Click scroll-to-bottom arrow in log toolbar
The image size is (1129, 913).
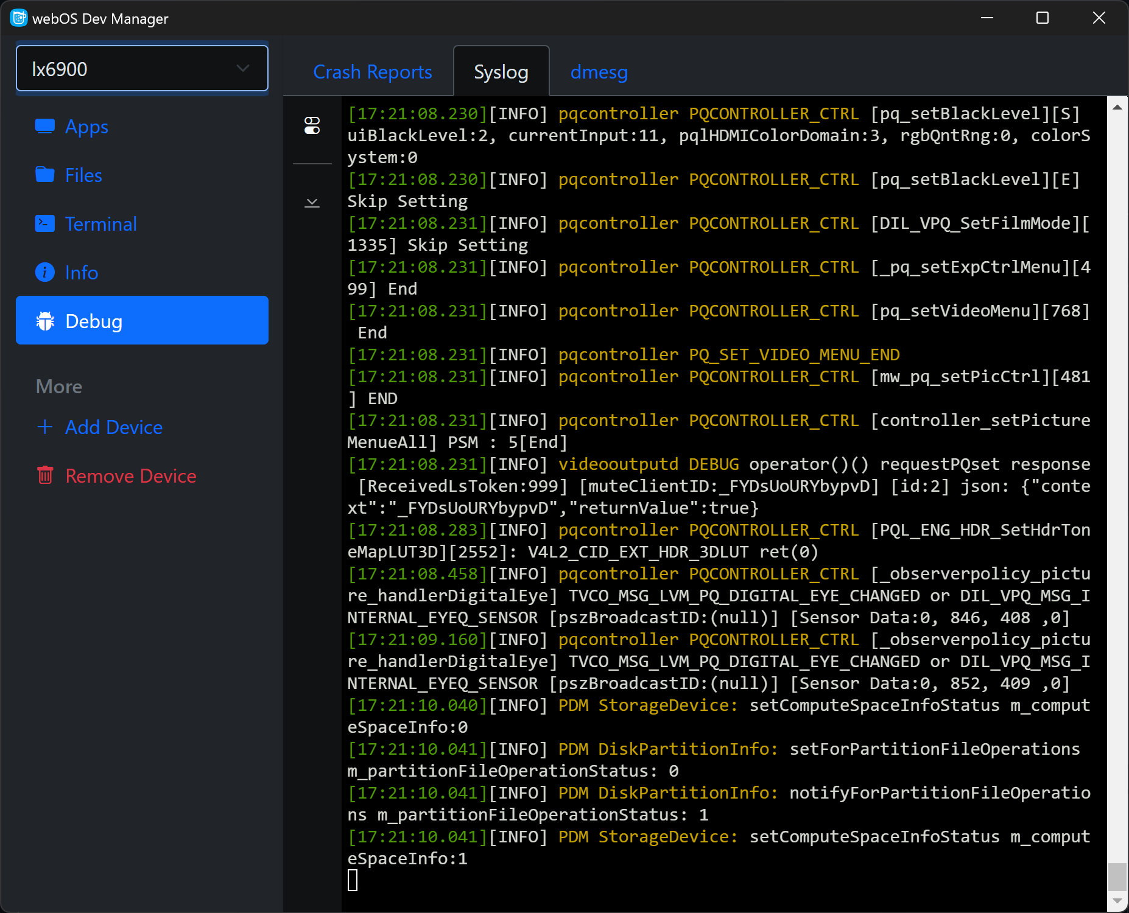click(x=312, y=202)
